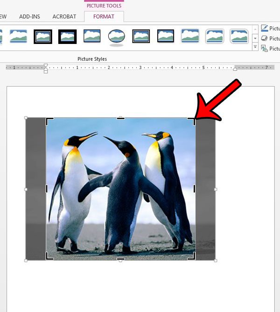
Task: Click the right indent marker on the ruler
Action: pos(234,68)
